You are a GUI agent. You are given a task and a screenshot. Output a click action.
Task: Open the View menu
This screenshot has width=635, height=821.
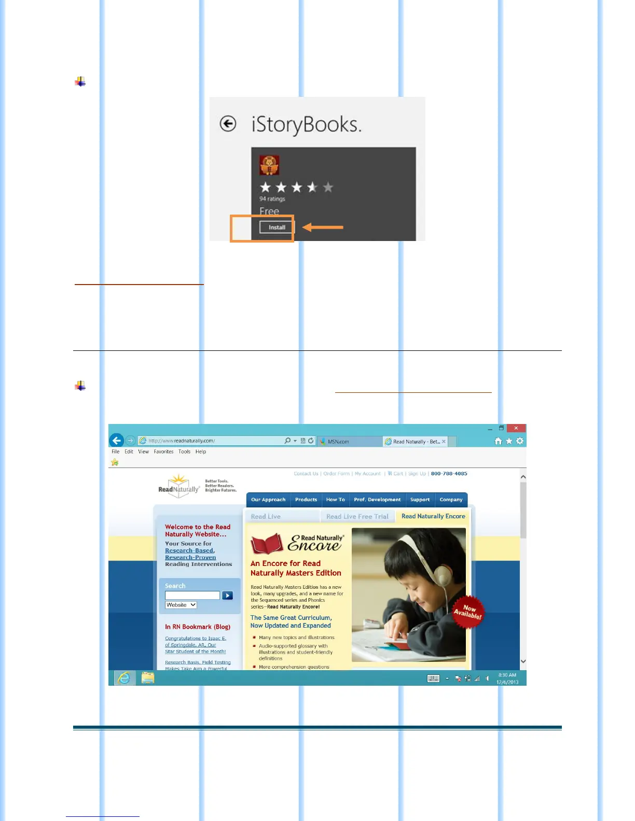coord(143,451)
